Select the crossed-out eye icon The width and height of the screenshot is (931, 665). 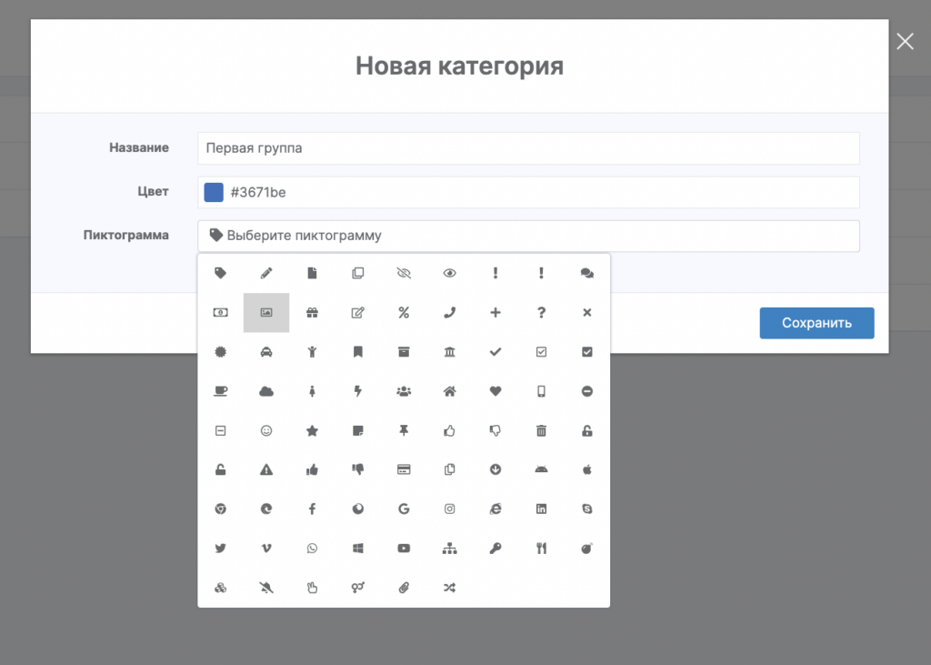[404, 273]
